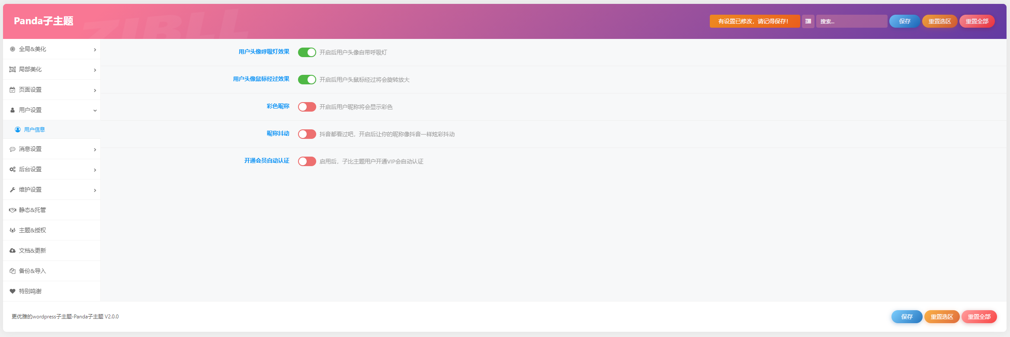Click the 开通会员自动认证 label
The height and width of the screenshot is (337, 1010).
pyautogui.click(x=267, y=161)
